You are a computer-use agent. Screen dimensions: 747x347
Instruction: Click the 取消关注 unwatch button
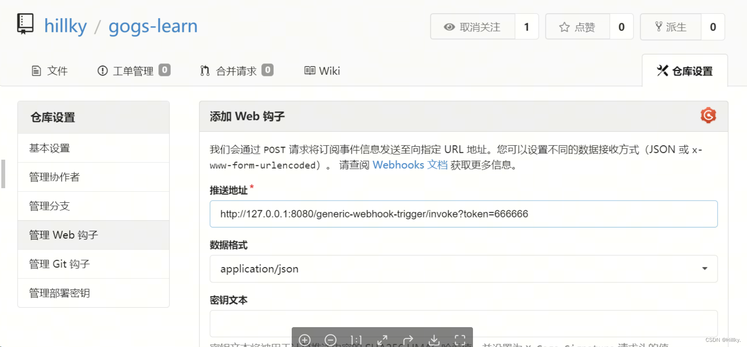coord(473,27)
